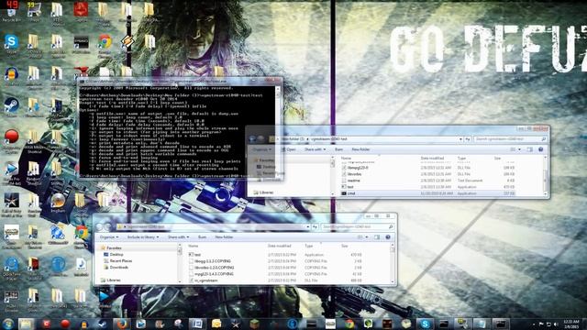The height and width of the screenshot is (330, 587).
Task: Open Share with in Include-in-library Explorer window
Action: 178,237
